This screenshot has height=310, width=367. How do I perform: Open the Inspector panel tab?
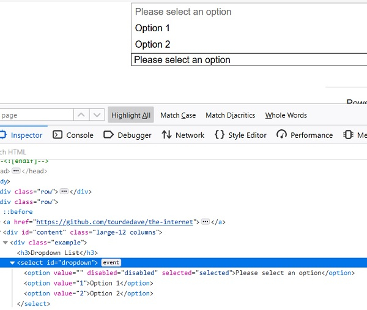22,135
